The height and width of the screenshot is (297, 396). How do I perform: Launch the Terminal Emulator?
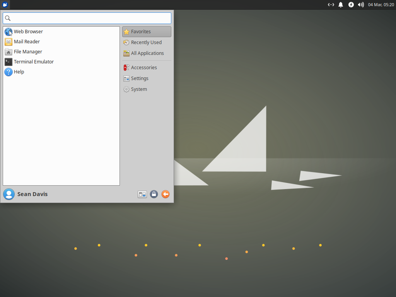point(34,61)
